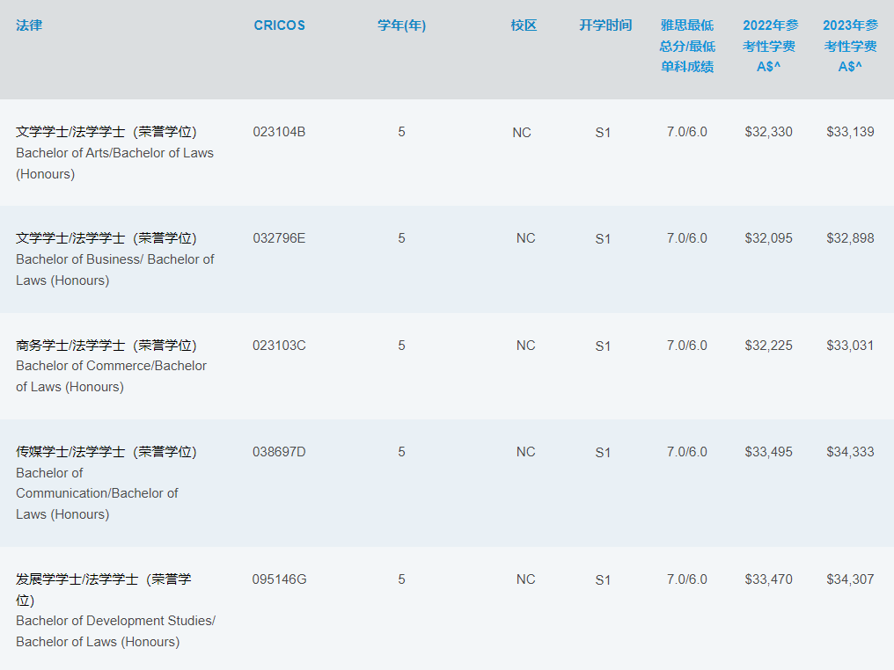Click the 开学时间 column header
The width and height of the screenshot is (894, 670).
click(x=605, y=25)
